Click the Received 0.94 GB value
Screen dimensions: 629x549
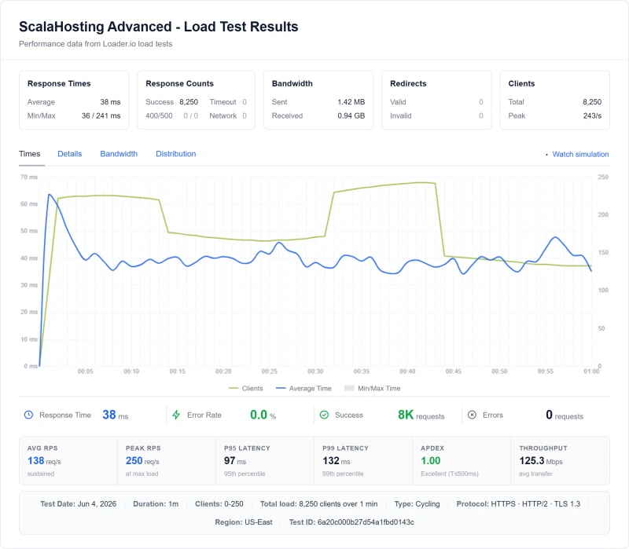[351, 115]
